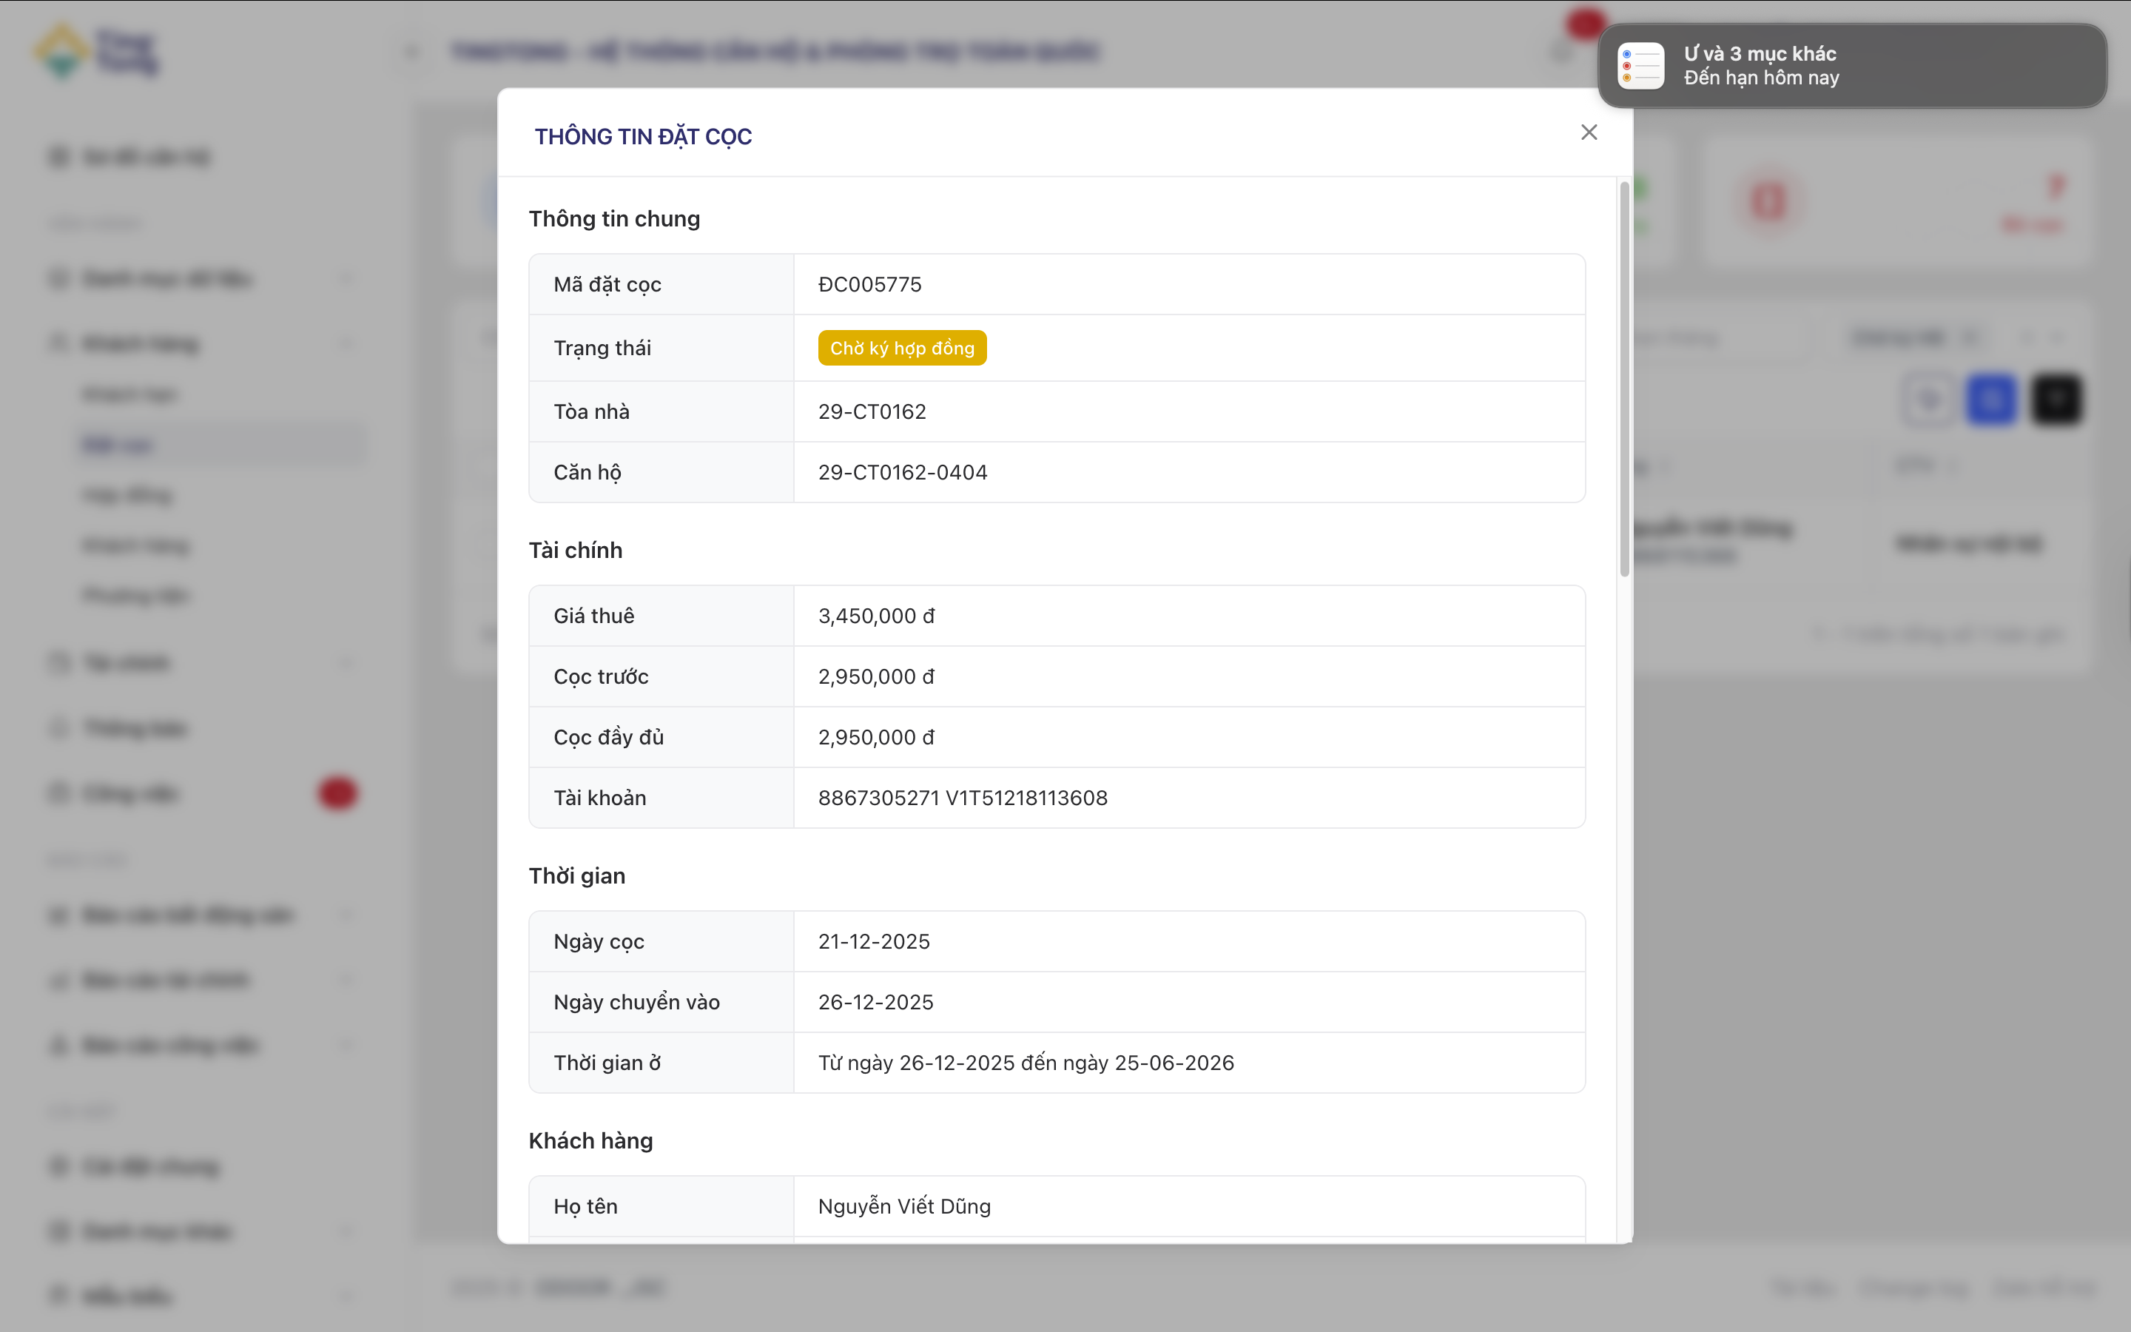Open the Hợp đồng sidebar submenu item
This screenshot has width=2131, height=1332.
[x=129, y=495]
